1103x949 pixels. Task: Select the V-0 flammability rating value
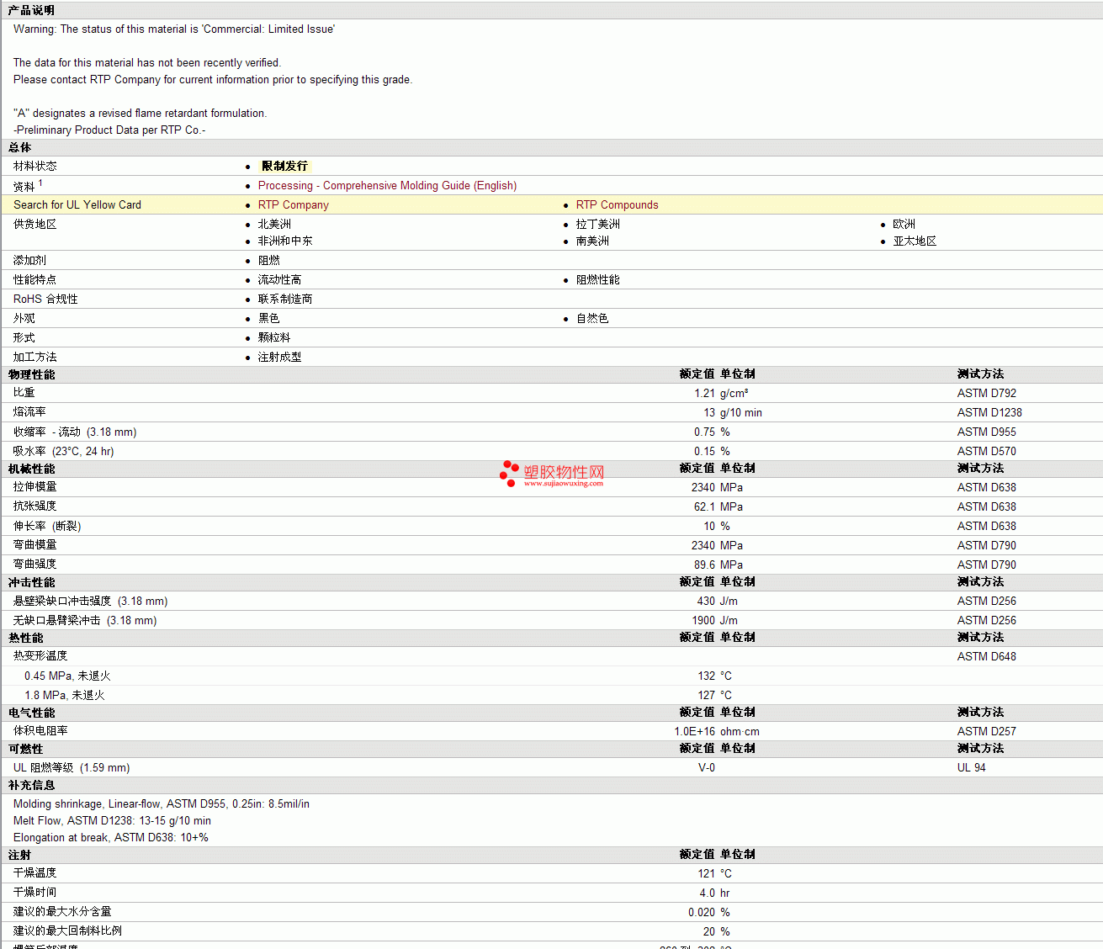pyautogui.click(x=706, y=768)
